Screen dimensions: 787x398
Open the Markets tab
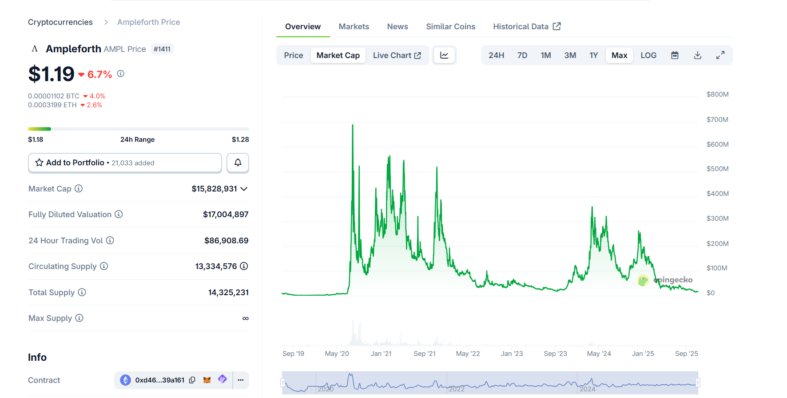pyautogui.click(x=354, y=27)
